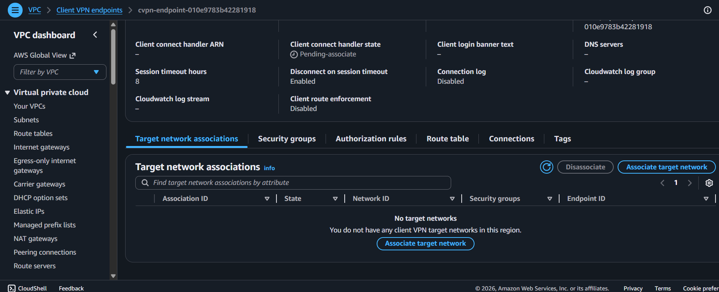Sort by Network ID column arrow
719x292 pixels.
452,199
